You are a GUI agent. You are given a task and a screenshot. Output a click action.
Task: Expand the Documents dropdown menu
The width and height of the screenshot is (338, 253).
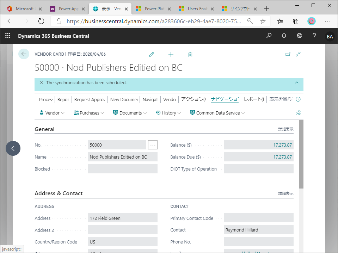click(x=130, y=113)
